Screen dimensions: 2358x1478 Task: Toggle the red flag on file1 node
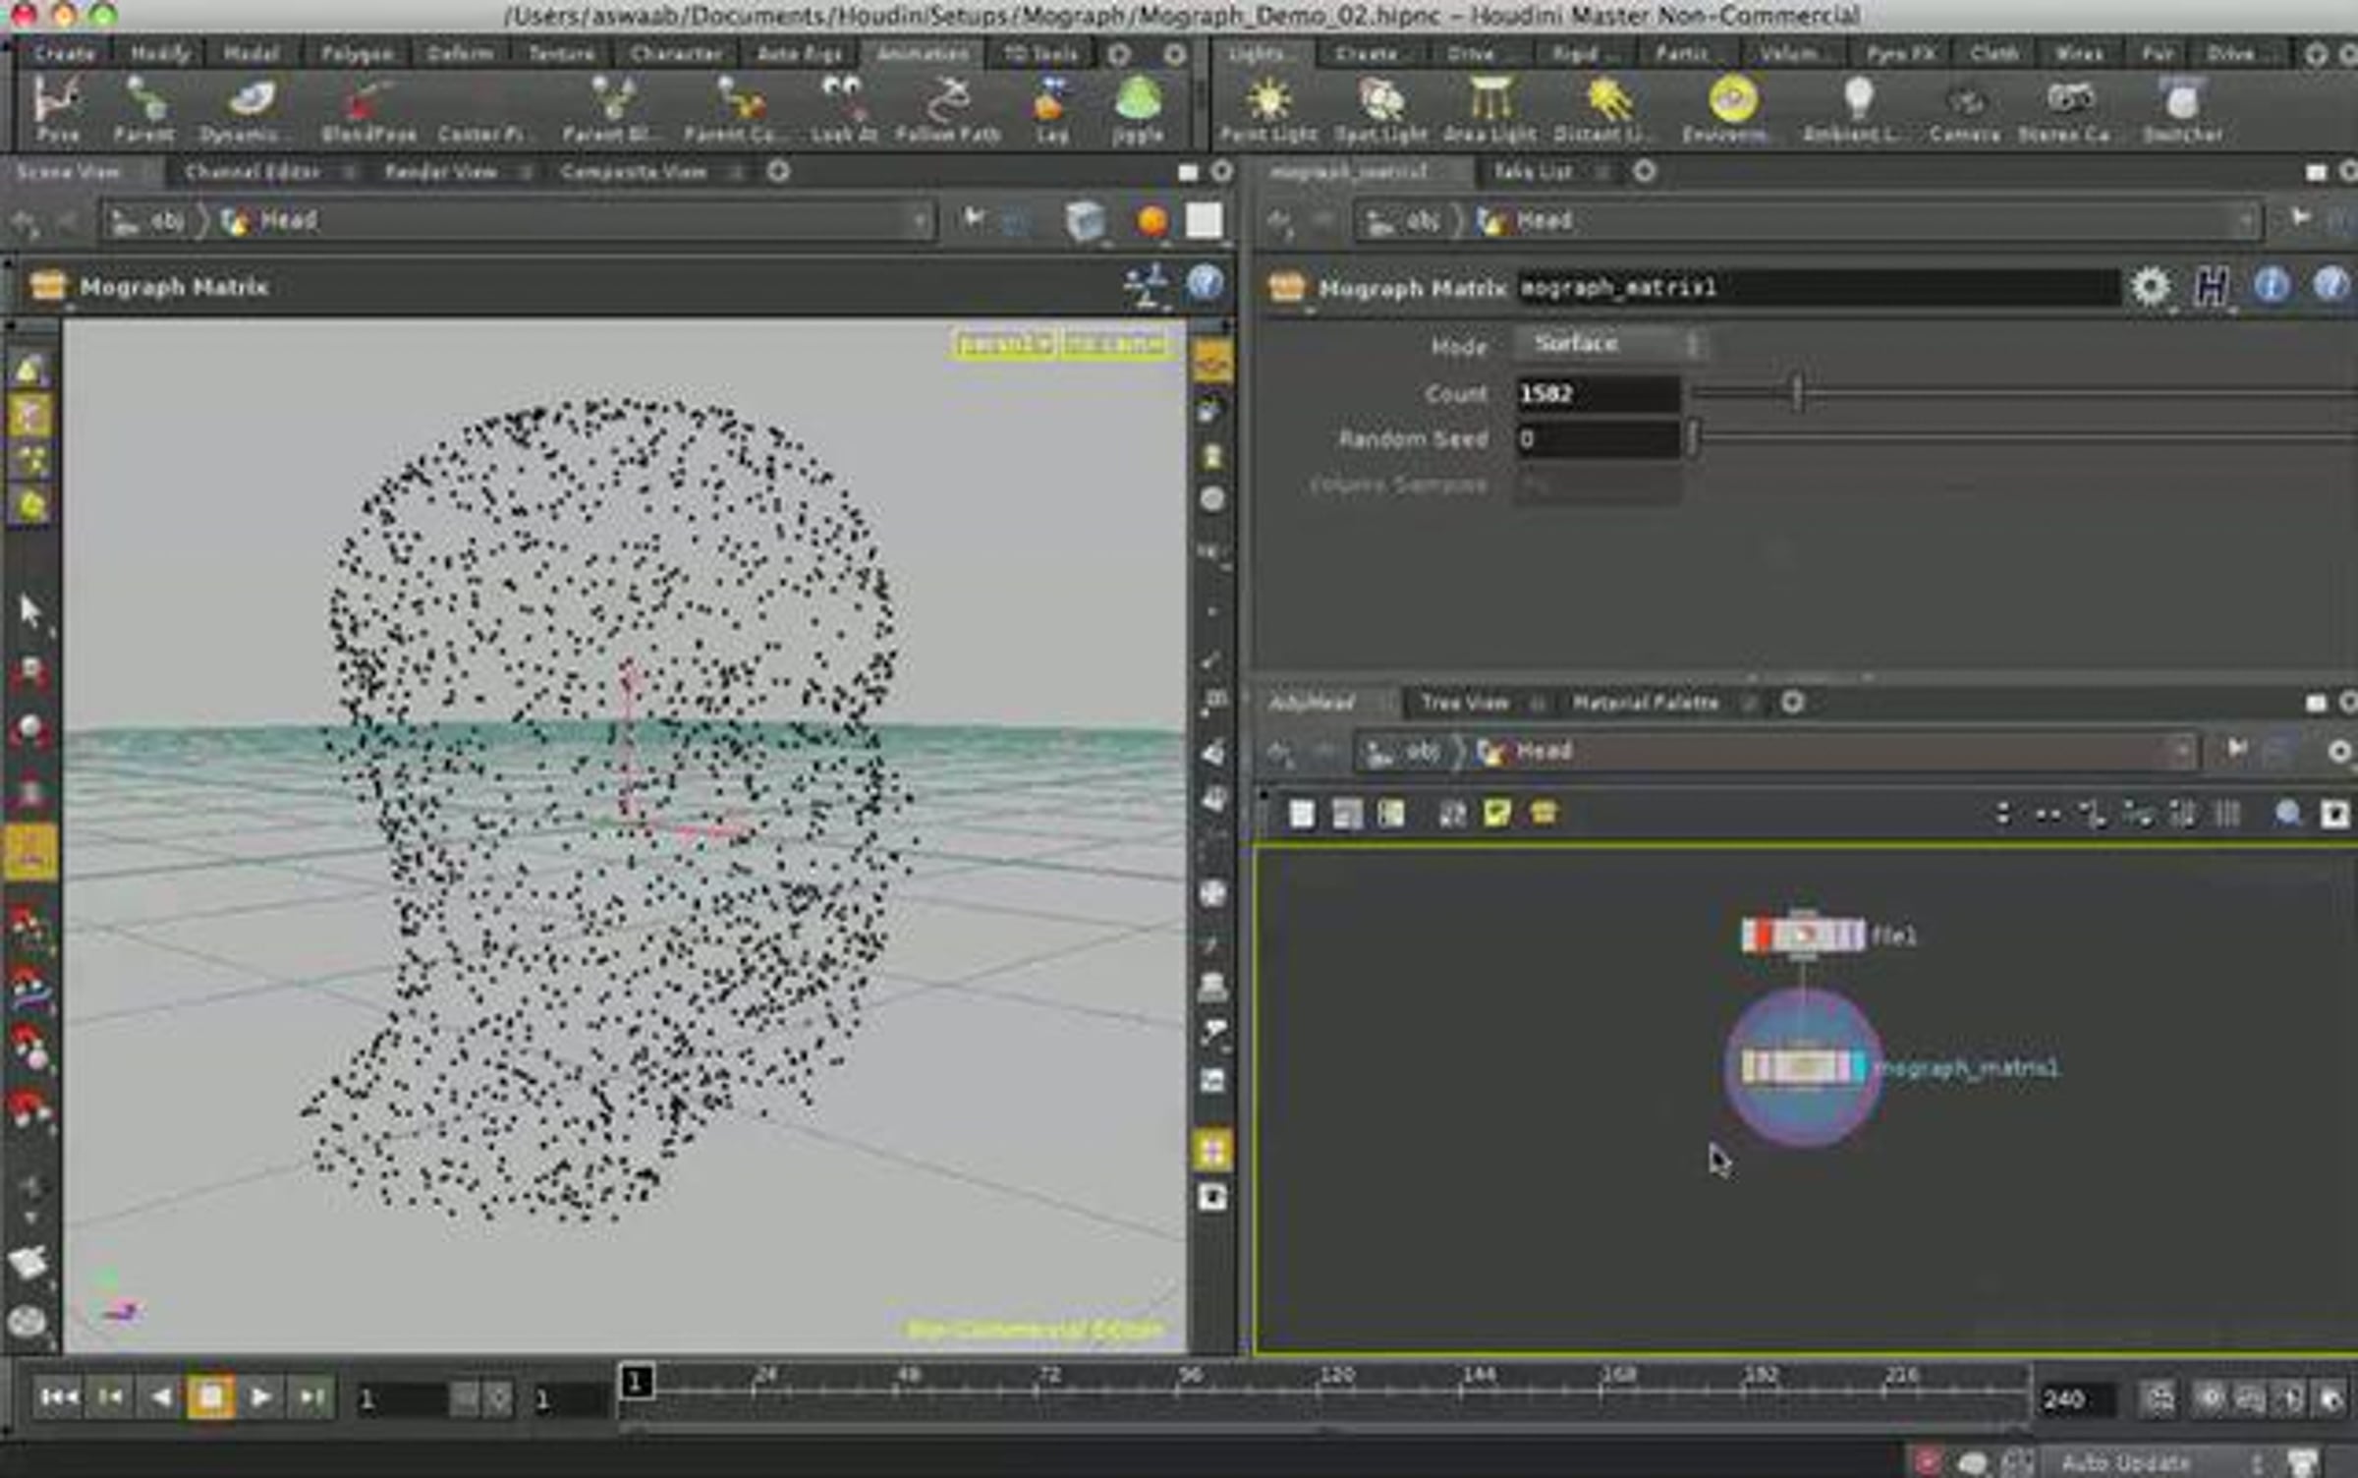coord(1763,935)
